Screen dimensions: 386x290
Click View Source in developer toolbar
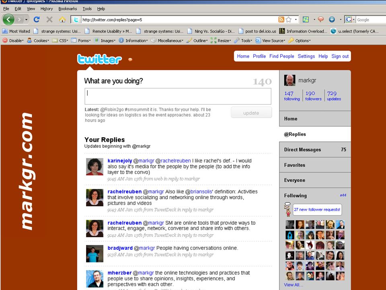point(270,40)
